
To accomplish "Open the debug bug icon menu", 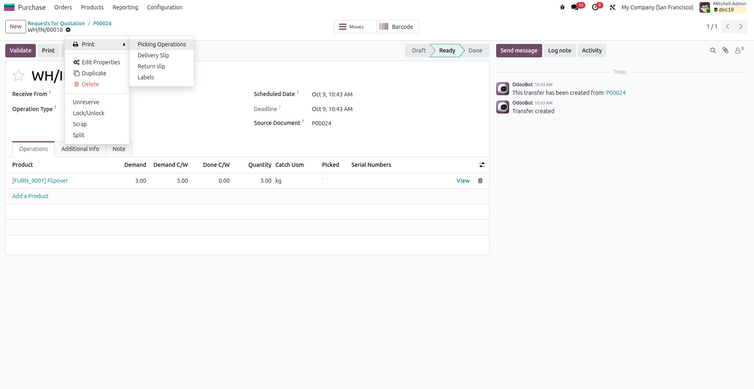I will (x=562, y=7).
